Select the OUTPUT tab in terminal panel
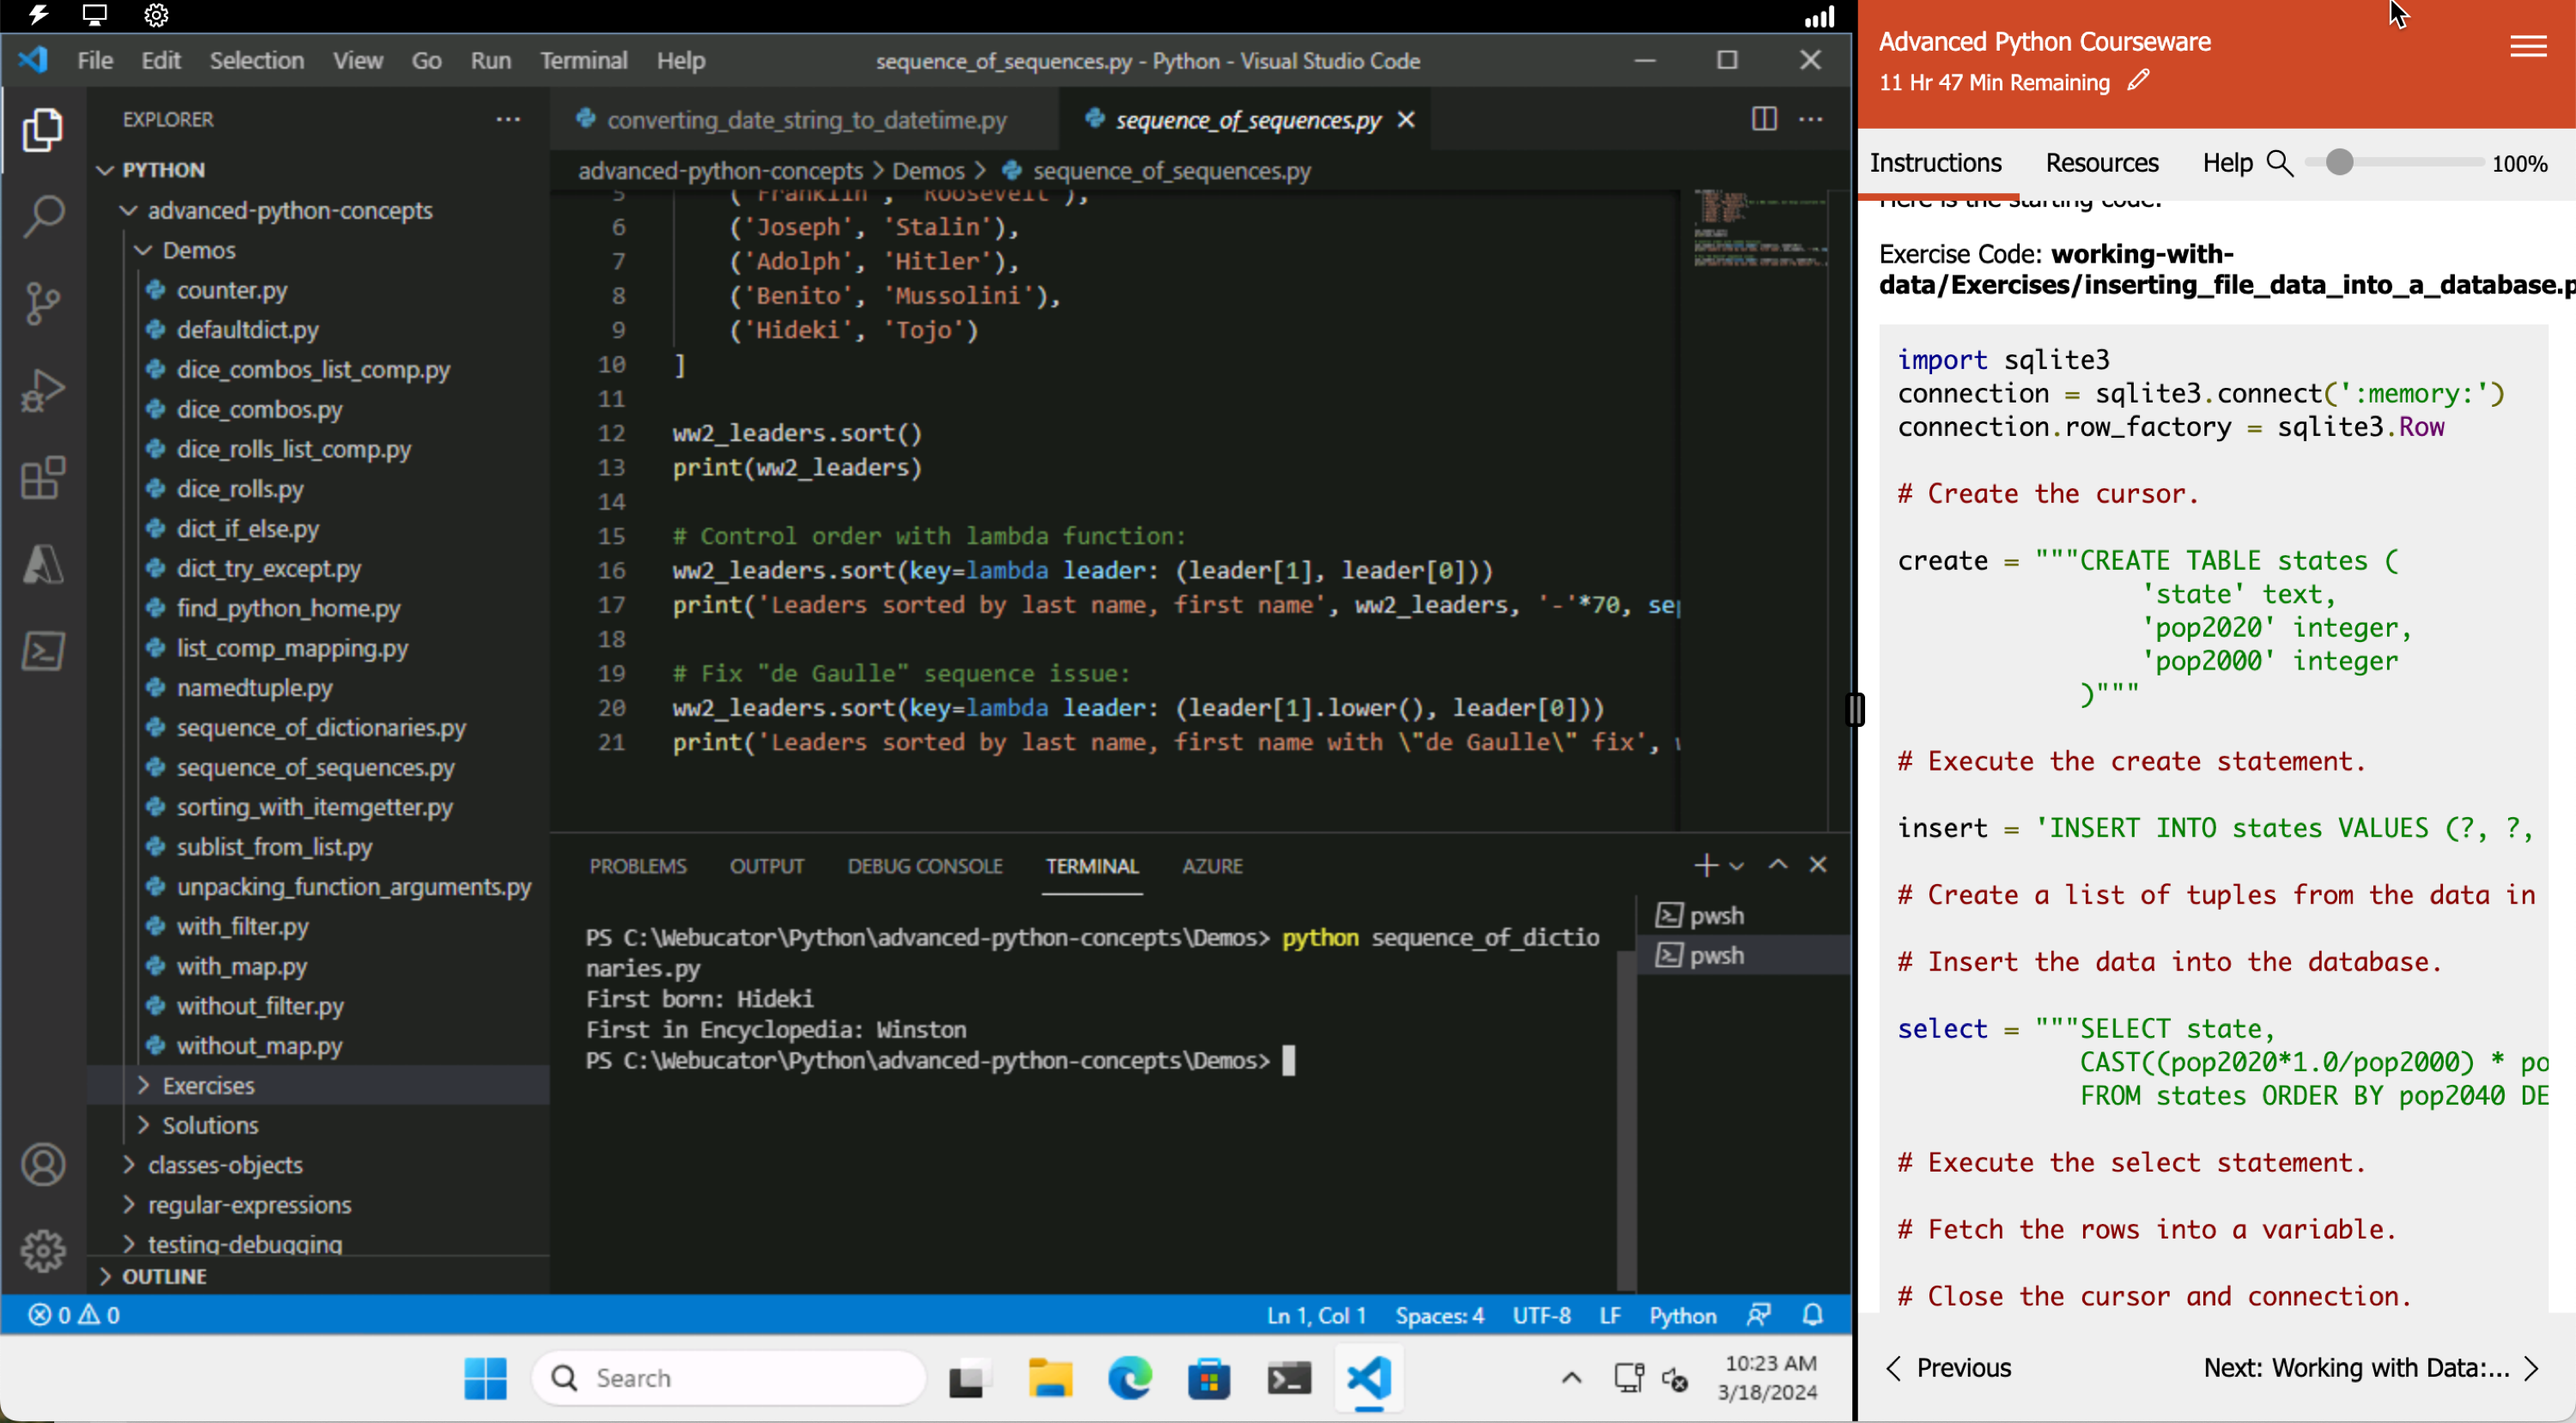 pyautogui.click(x=766, y=864)
